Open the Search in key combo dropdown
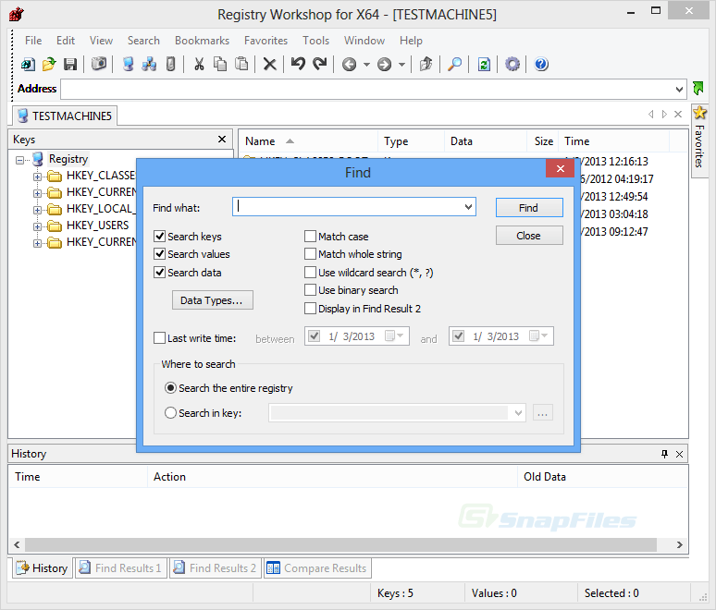 [x=518, y=413]
